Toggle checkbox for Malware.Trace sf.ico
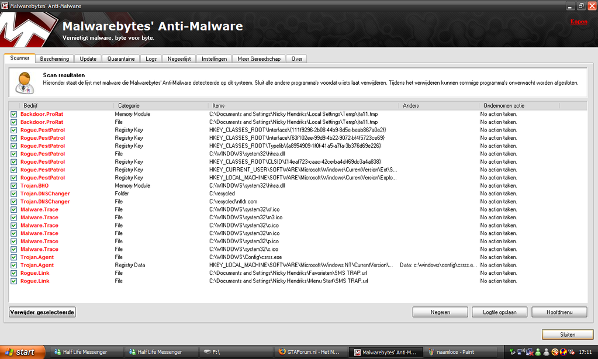This screenshot has width=598, height=359. 13,209
